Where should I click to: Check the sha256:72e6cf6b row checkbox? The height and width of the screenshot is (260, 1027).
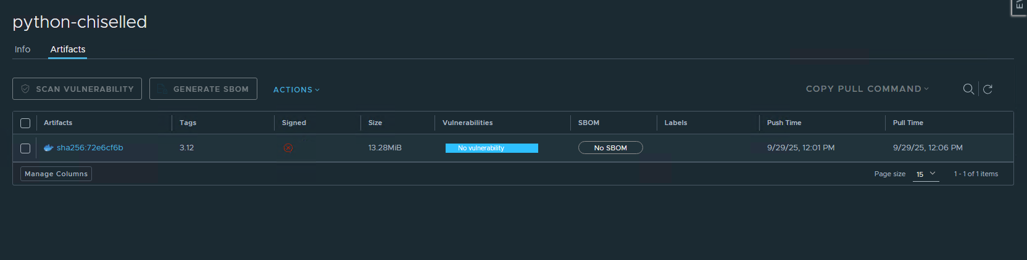click(25, 148)
